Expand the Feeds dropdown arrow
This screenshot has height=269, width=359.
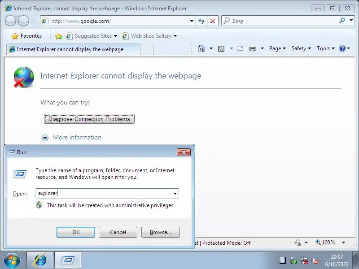[x=231, y=48]
